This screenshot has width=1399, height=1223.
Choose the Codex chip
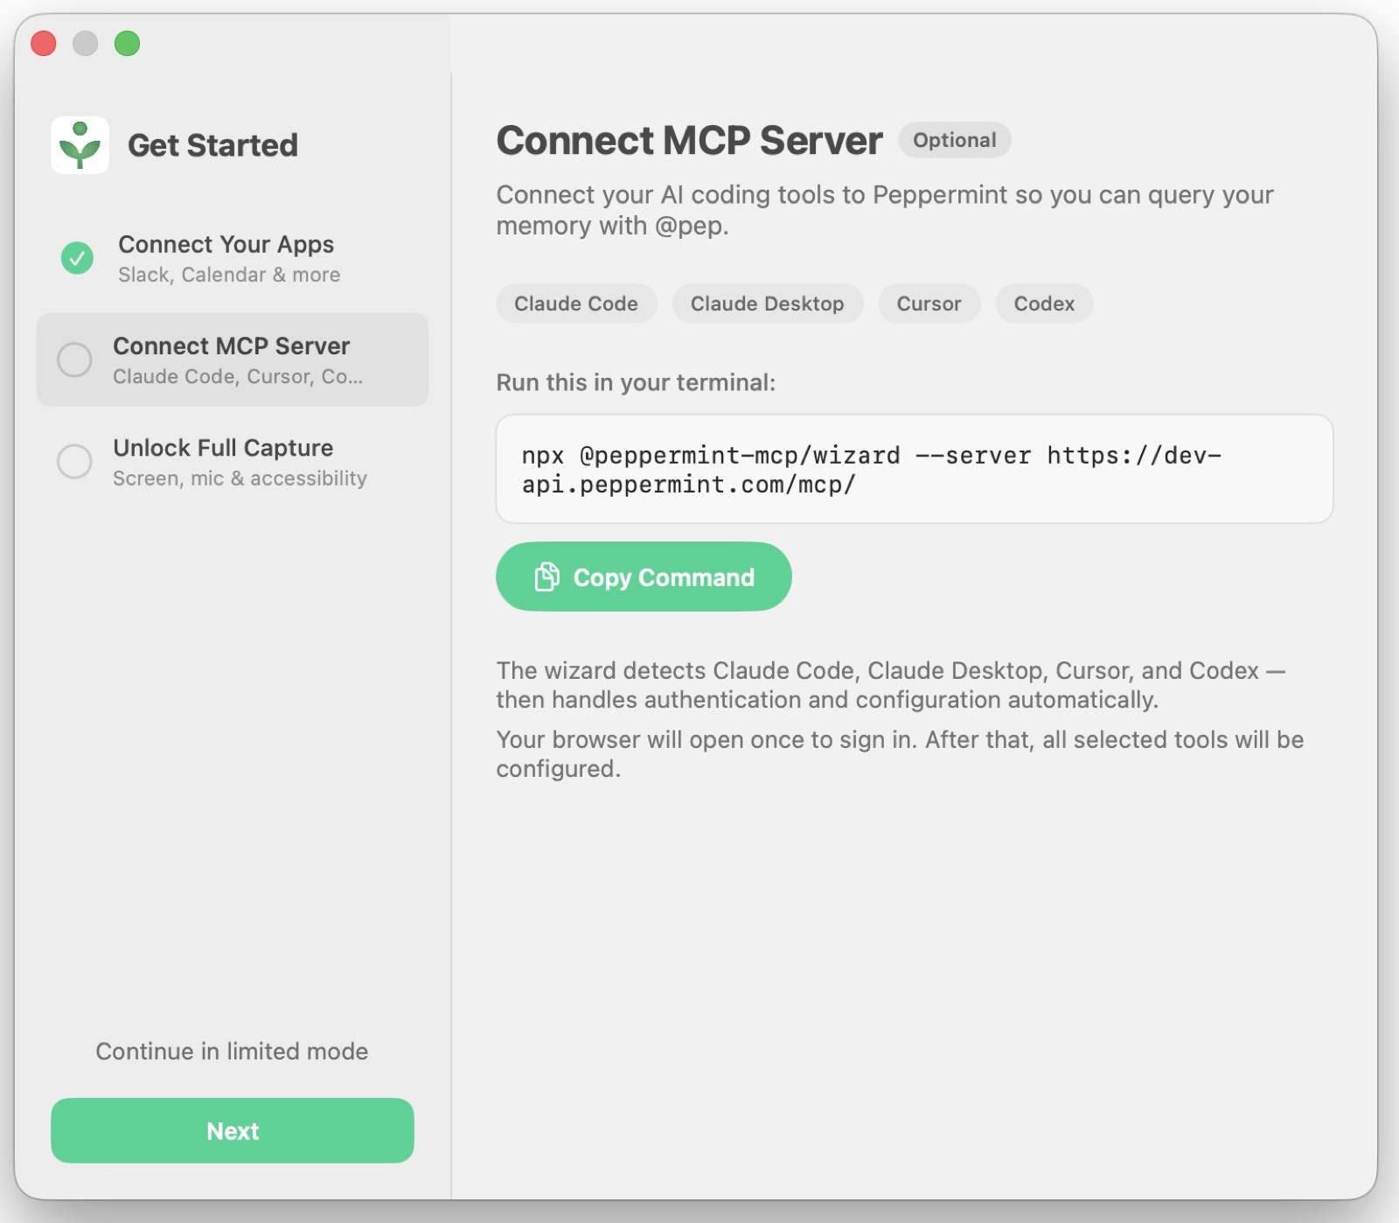pyautogui.click(x=1044, y=304)
